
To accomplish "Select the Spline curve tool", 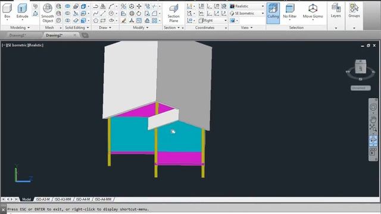I will pos(96,13).
